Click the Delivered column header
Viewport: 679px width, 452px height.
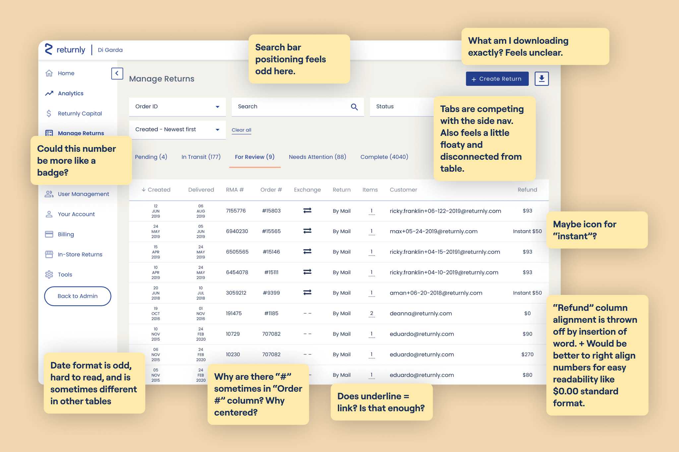[201, 190]
